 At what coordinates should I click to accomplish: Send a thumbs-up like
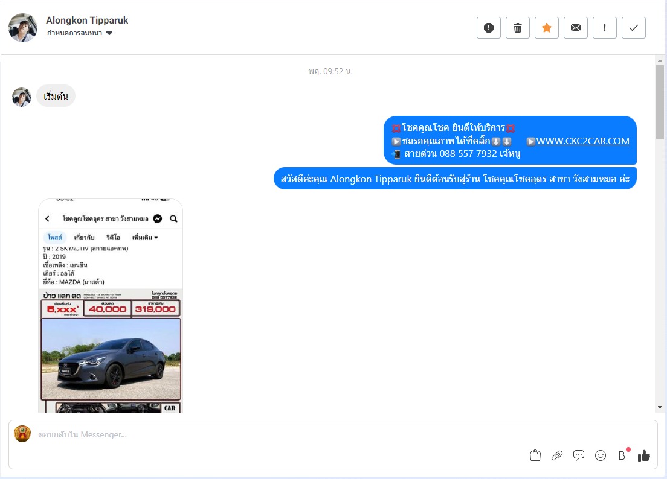(643, 455)
